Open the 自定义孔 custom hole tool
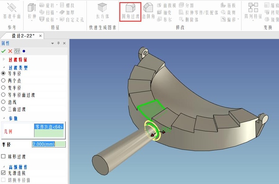The height and width of the screenshot is (184, 279). point(72,19)
